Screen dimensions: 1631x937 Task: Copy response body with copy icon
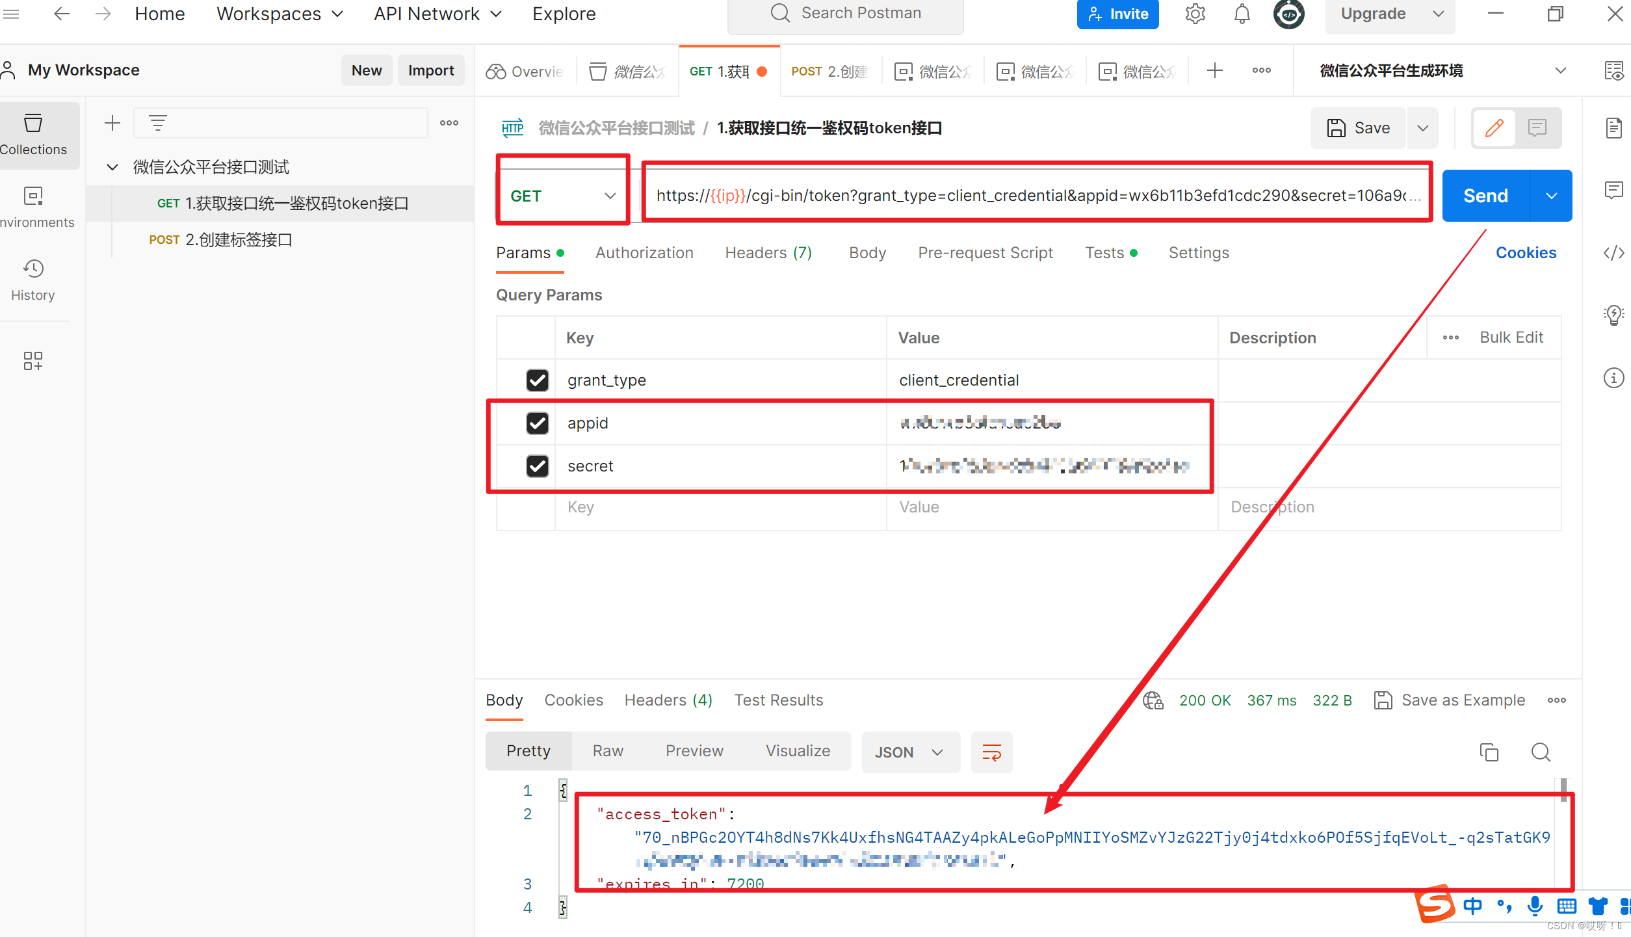pos(1489,752)
